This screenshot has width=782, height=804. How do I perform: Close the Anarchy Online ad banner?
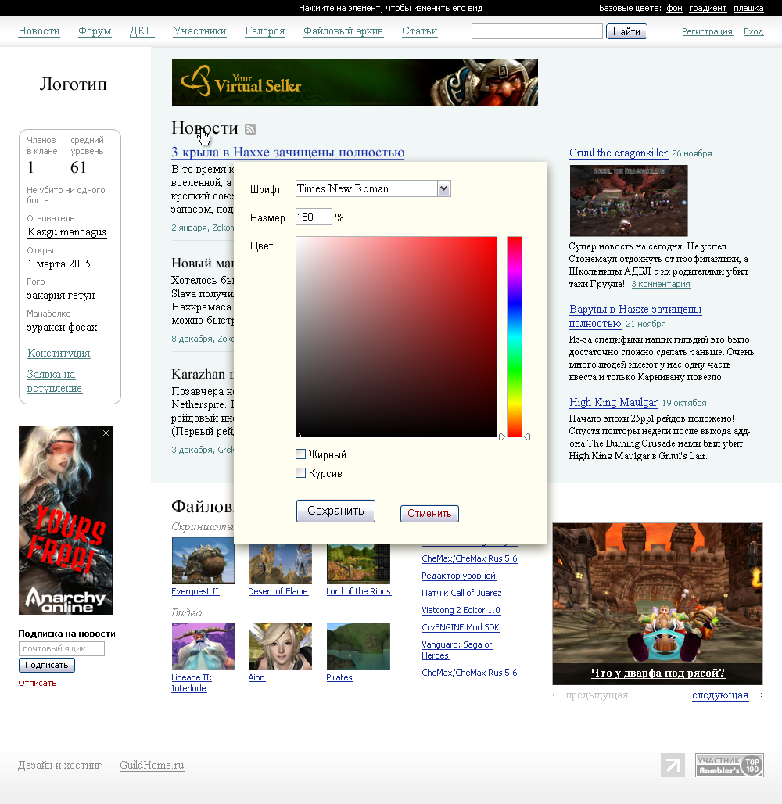click(106, 433)
